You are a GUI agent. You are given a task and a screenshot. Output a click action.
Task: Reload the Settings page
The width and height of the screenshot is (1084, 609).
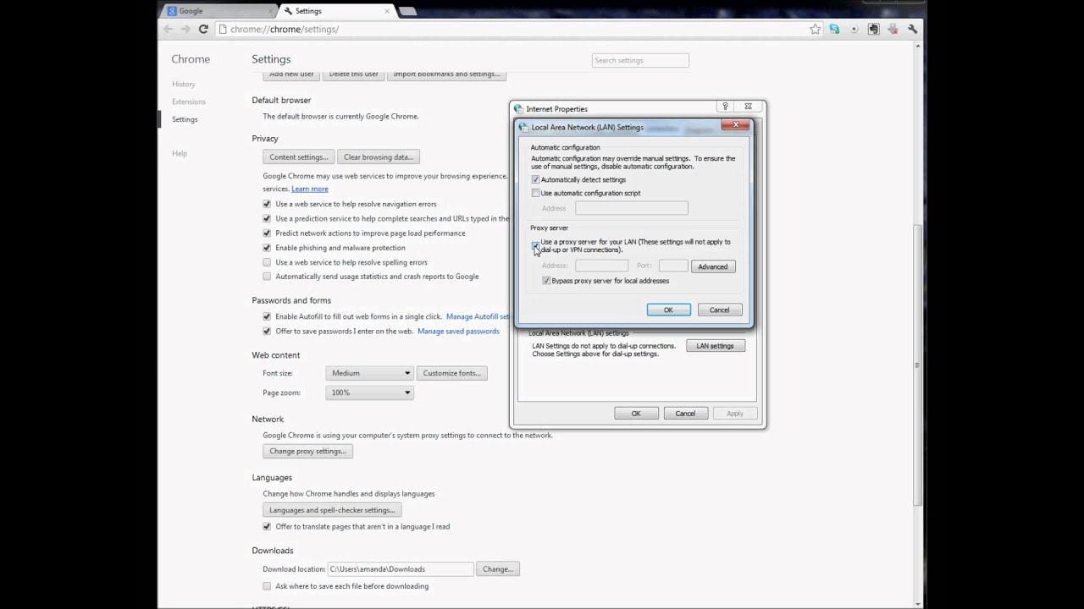click(x=203, y=29)
